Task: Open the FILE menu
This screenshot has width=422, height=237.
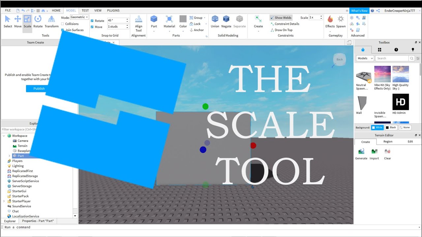Action: 8,11
